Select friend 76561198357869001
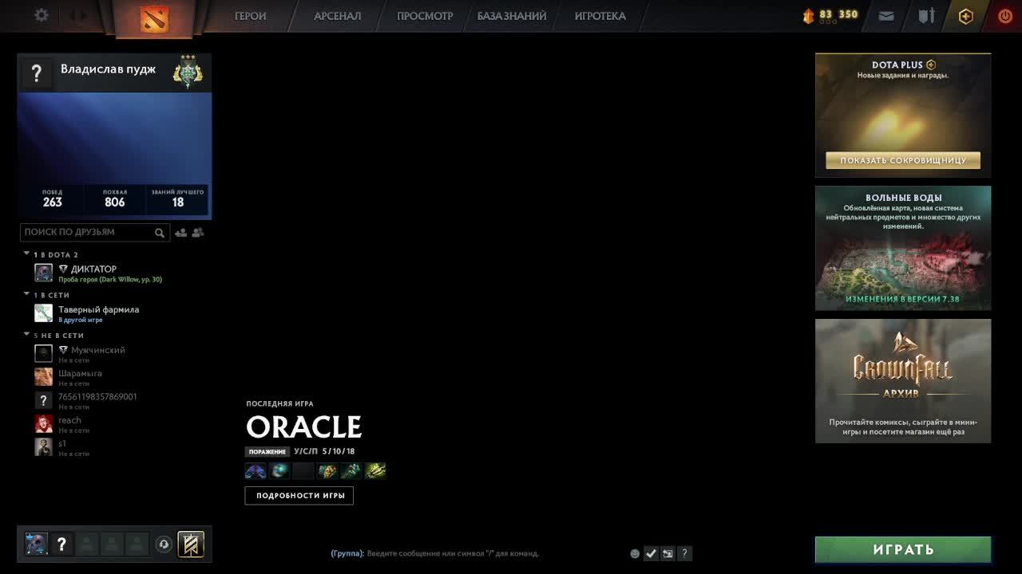1022x574 pixels. [97, 396]
